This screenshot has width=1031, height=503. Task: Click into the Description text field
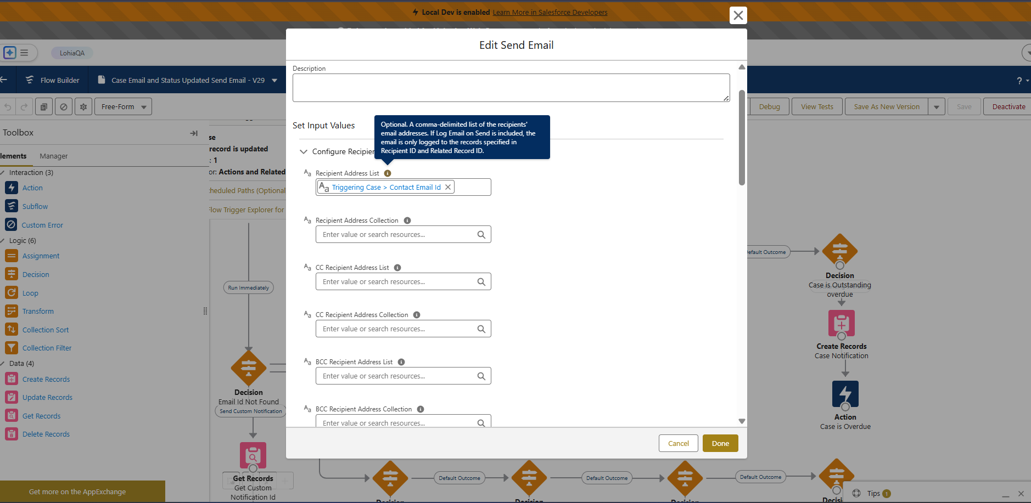[511, 88]
